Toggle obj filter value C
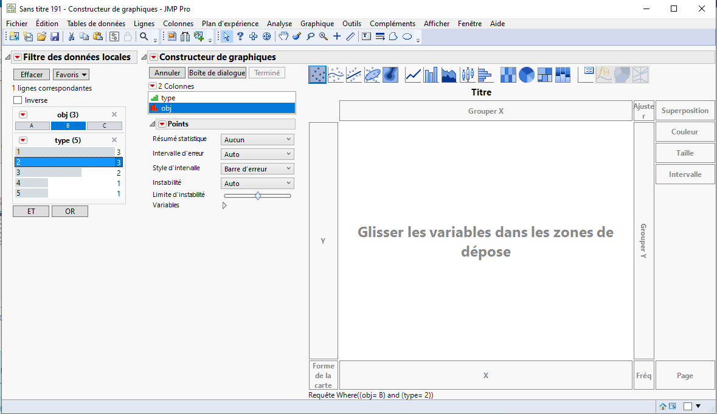This screenshot has height=414, width=717. pyautogui.click(x=104, y=126)
